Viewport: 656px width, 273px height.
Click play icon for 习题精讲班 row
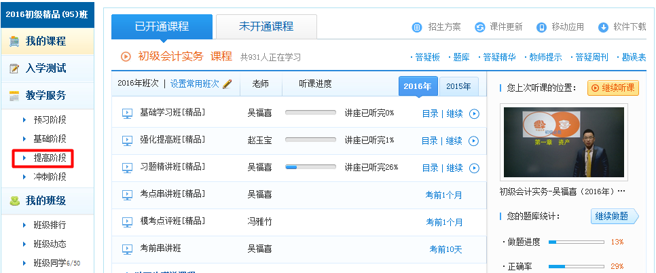(x=474, y=168)
